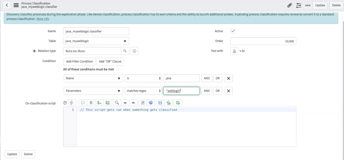Image resolution: width=344 pixels, height=160 pixels.
Task: Open the more options three-dot icon
Action: click(308, 5)
